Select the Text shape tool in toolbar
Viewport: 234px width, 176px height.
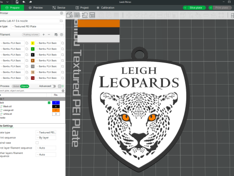(x=191, y=15)
